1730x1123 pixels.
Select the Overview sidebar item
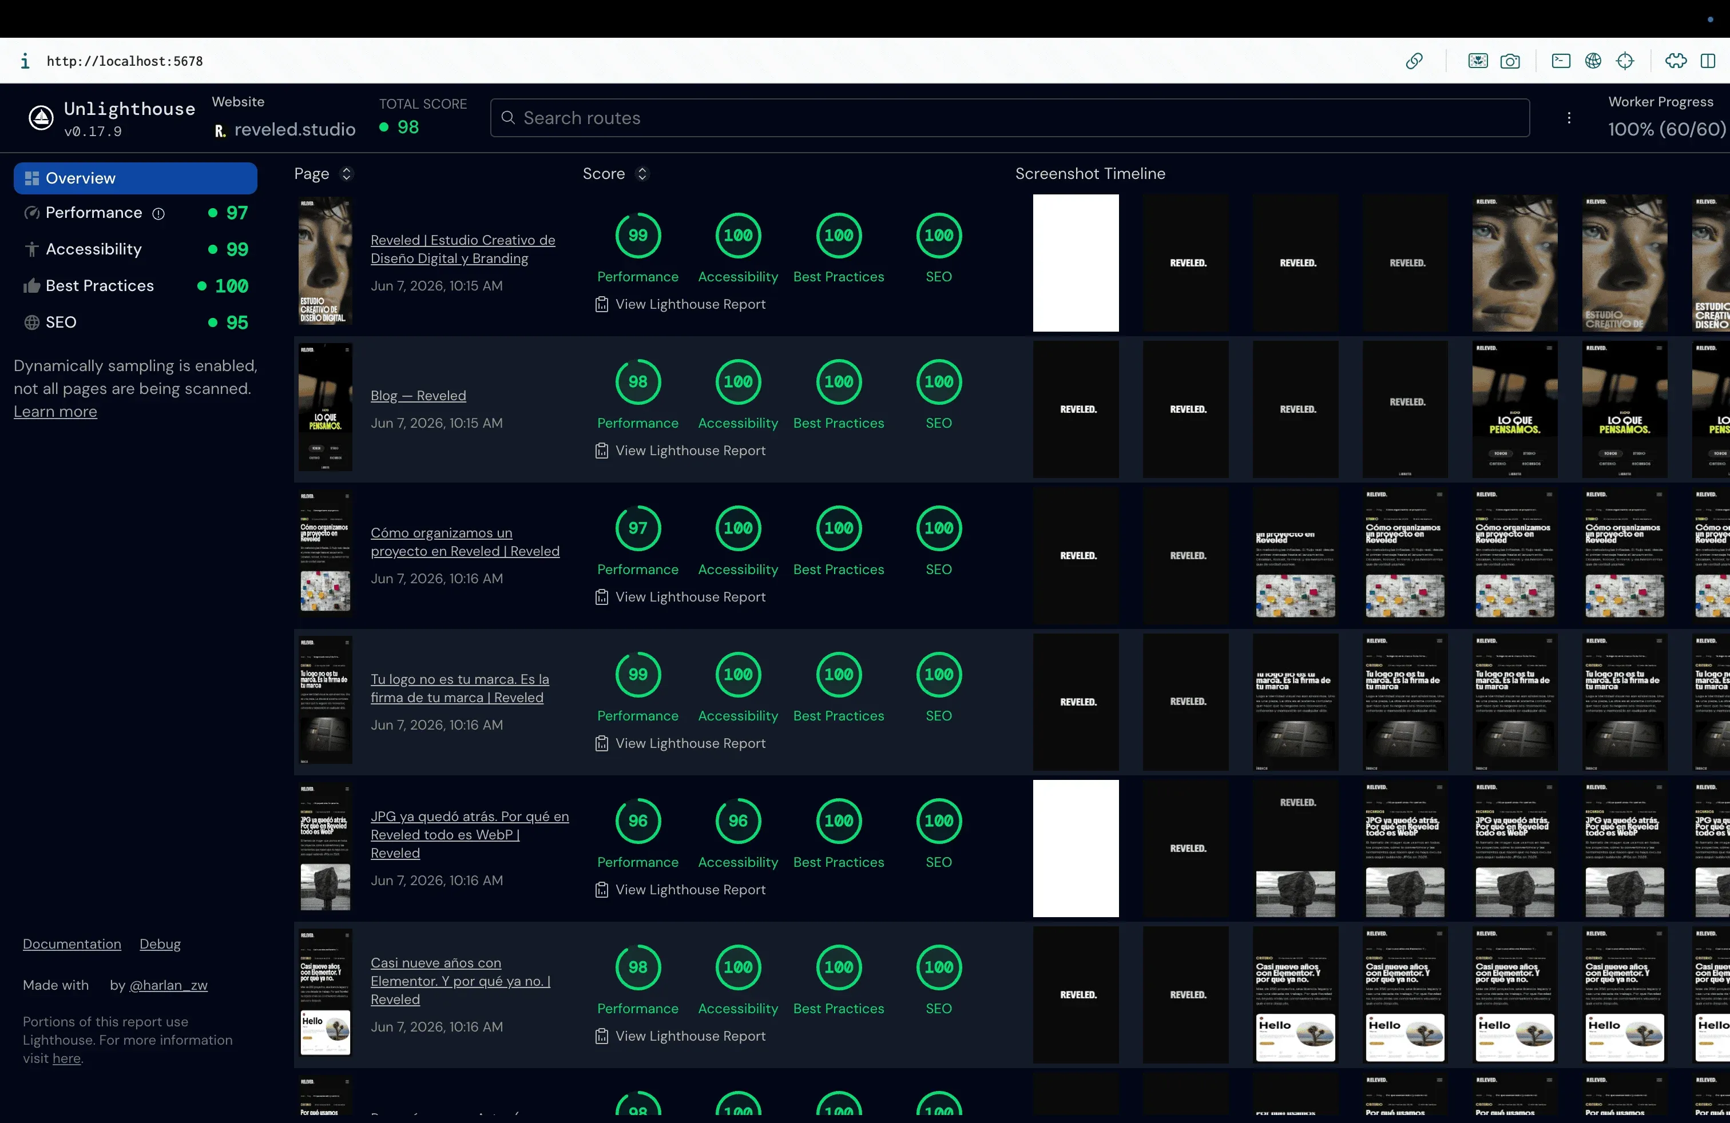[135, 178]
